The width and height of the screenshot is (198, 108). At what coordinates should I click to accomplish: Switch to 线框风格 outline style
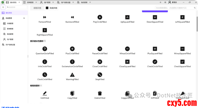tap(37, 8)
